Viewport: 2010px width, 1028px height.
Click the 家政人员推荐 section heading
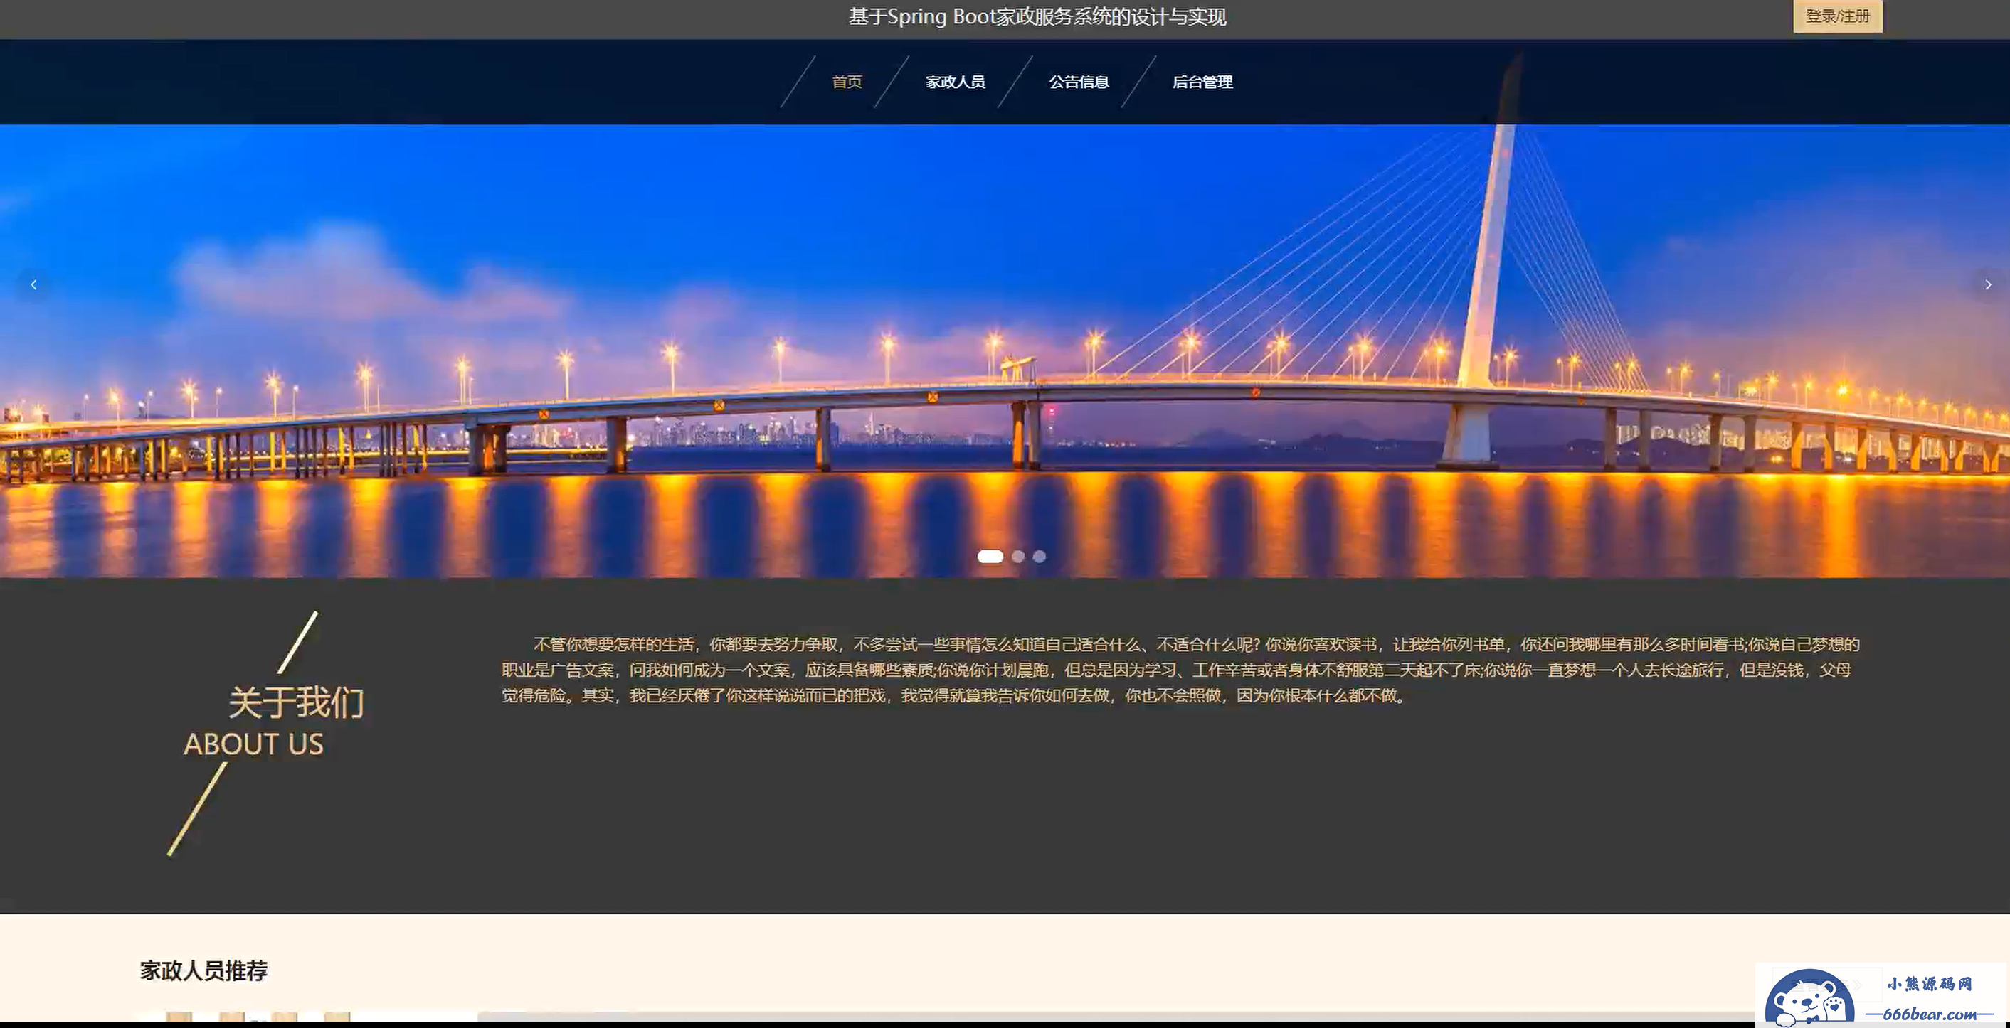click(x=203, y=970)
